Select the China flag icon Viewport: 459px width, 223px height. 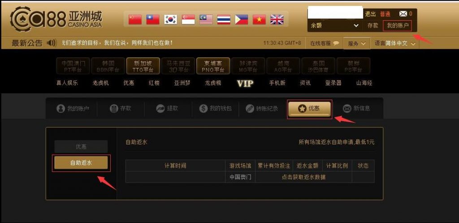pyautogui.click(x=135, y=20)
